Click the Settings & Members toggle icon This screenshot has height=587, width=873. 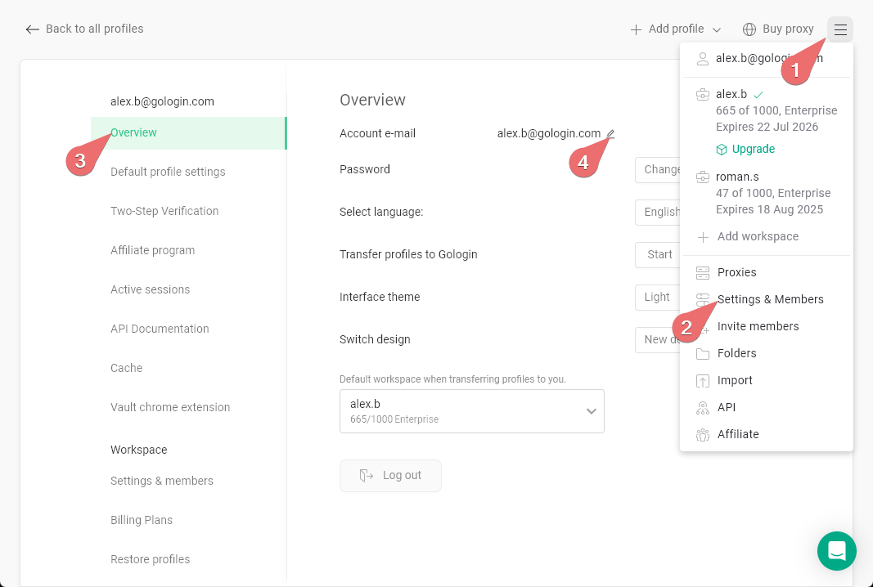(703, 300)
